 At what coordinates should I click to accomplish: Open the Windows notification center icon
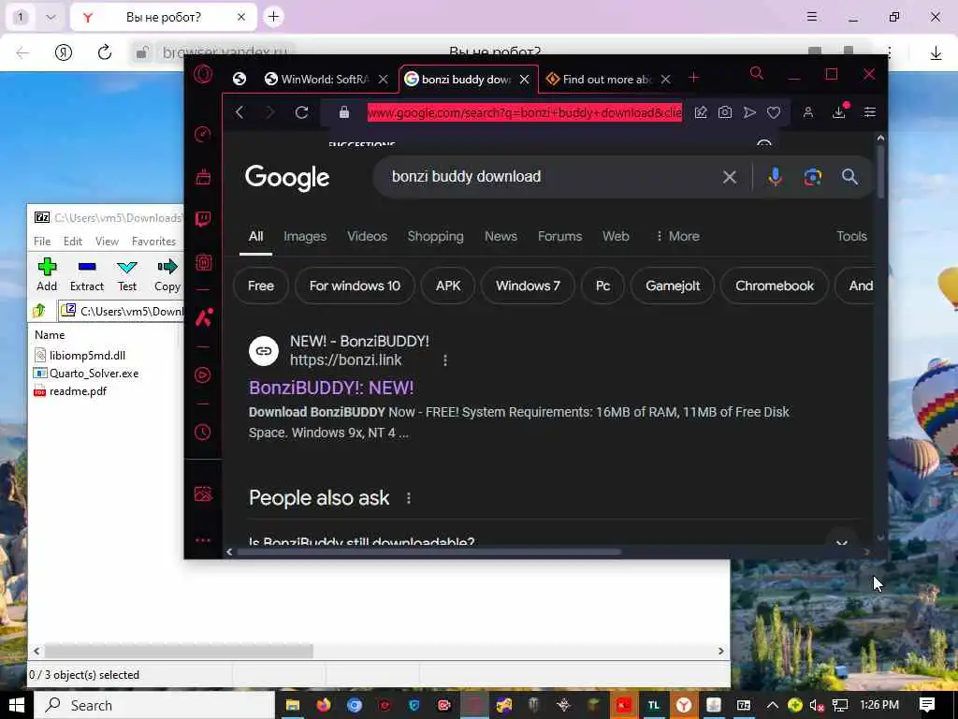pyautogui.click(x=927, y=705)
